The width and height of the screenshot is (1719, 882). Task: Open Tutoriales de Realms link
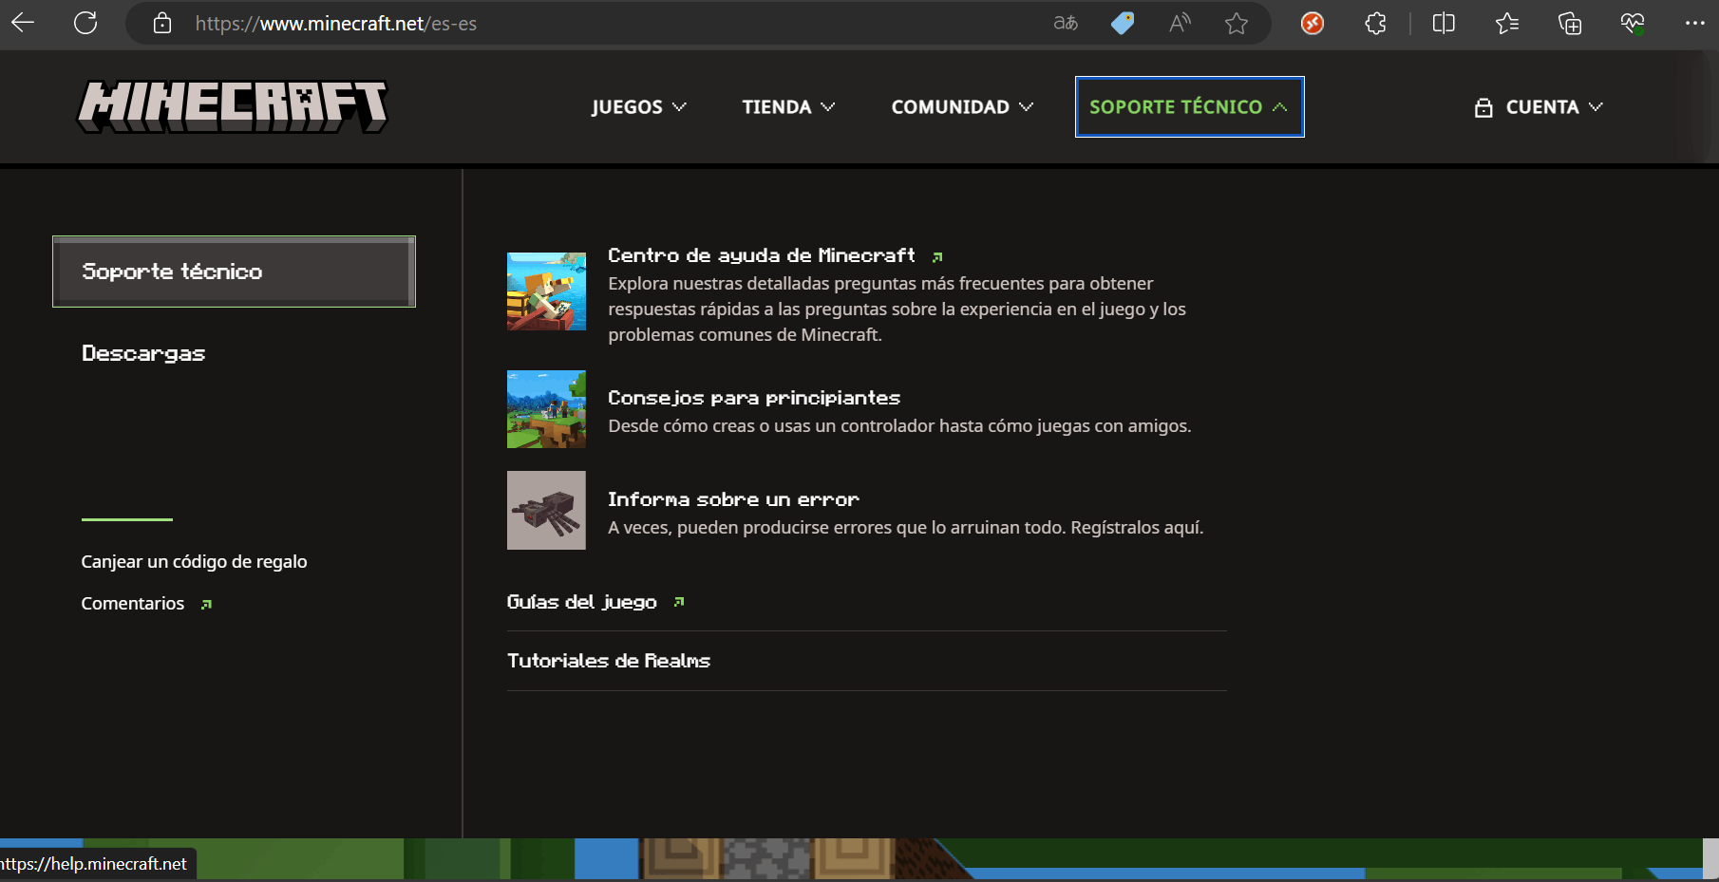click(x=609, y=661)
